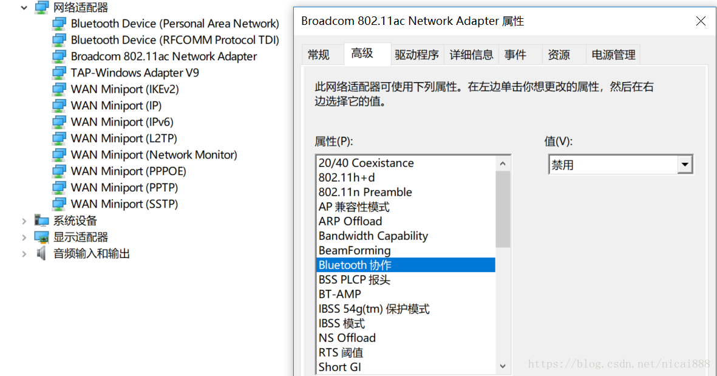Image resolution: width=717 pixels, height=376 pixels.
Task: Switch to the 驱动程序 tab
Action: click(416, 55)
